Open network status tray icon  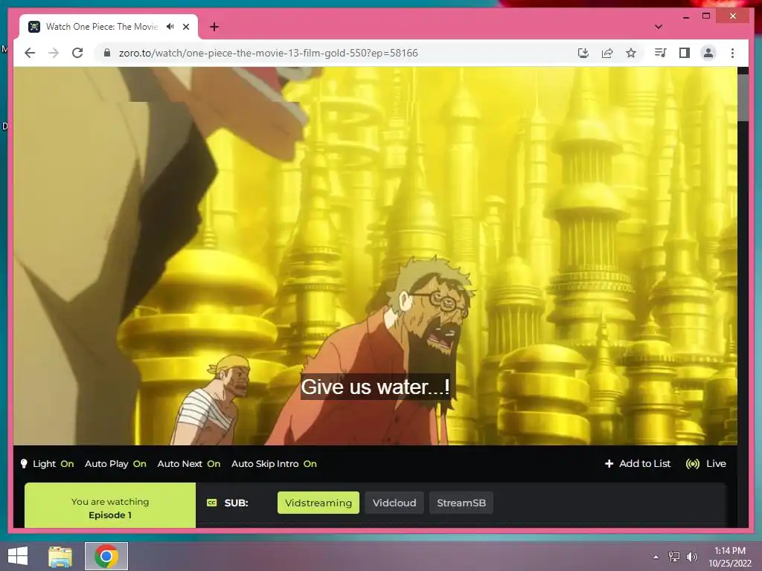tap(674, 556)
